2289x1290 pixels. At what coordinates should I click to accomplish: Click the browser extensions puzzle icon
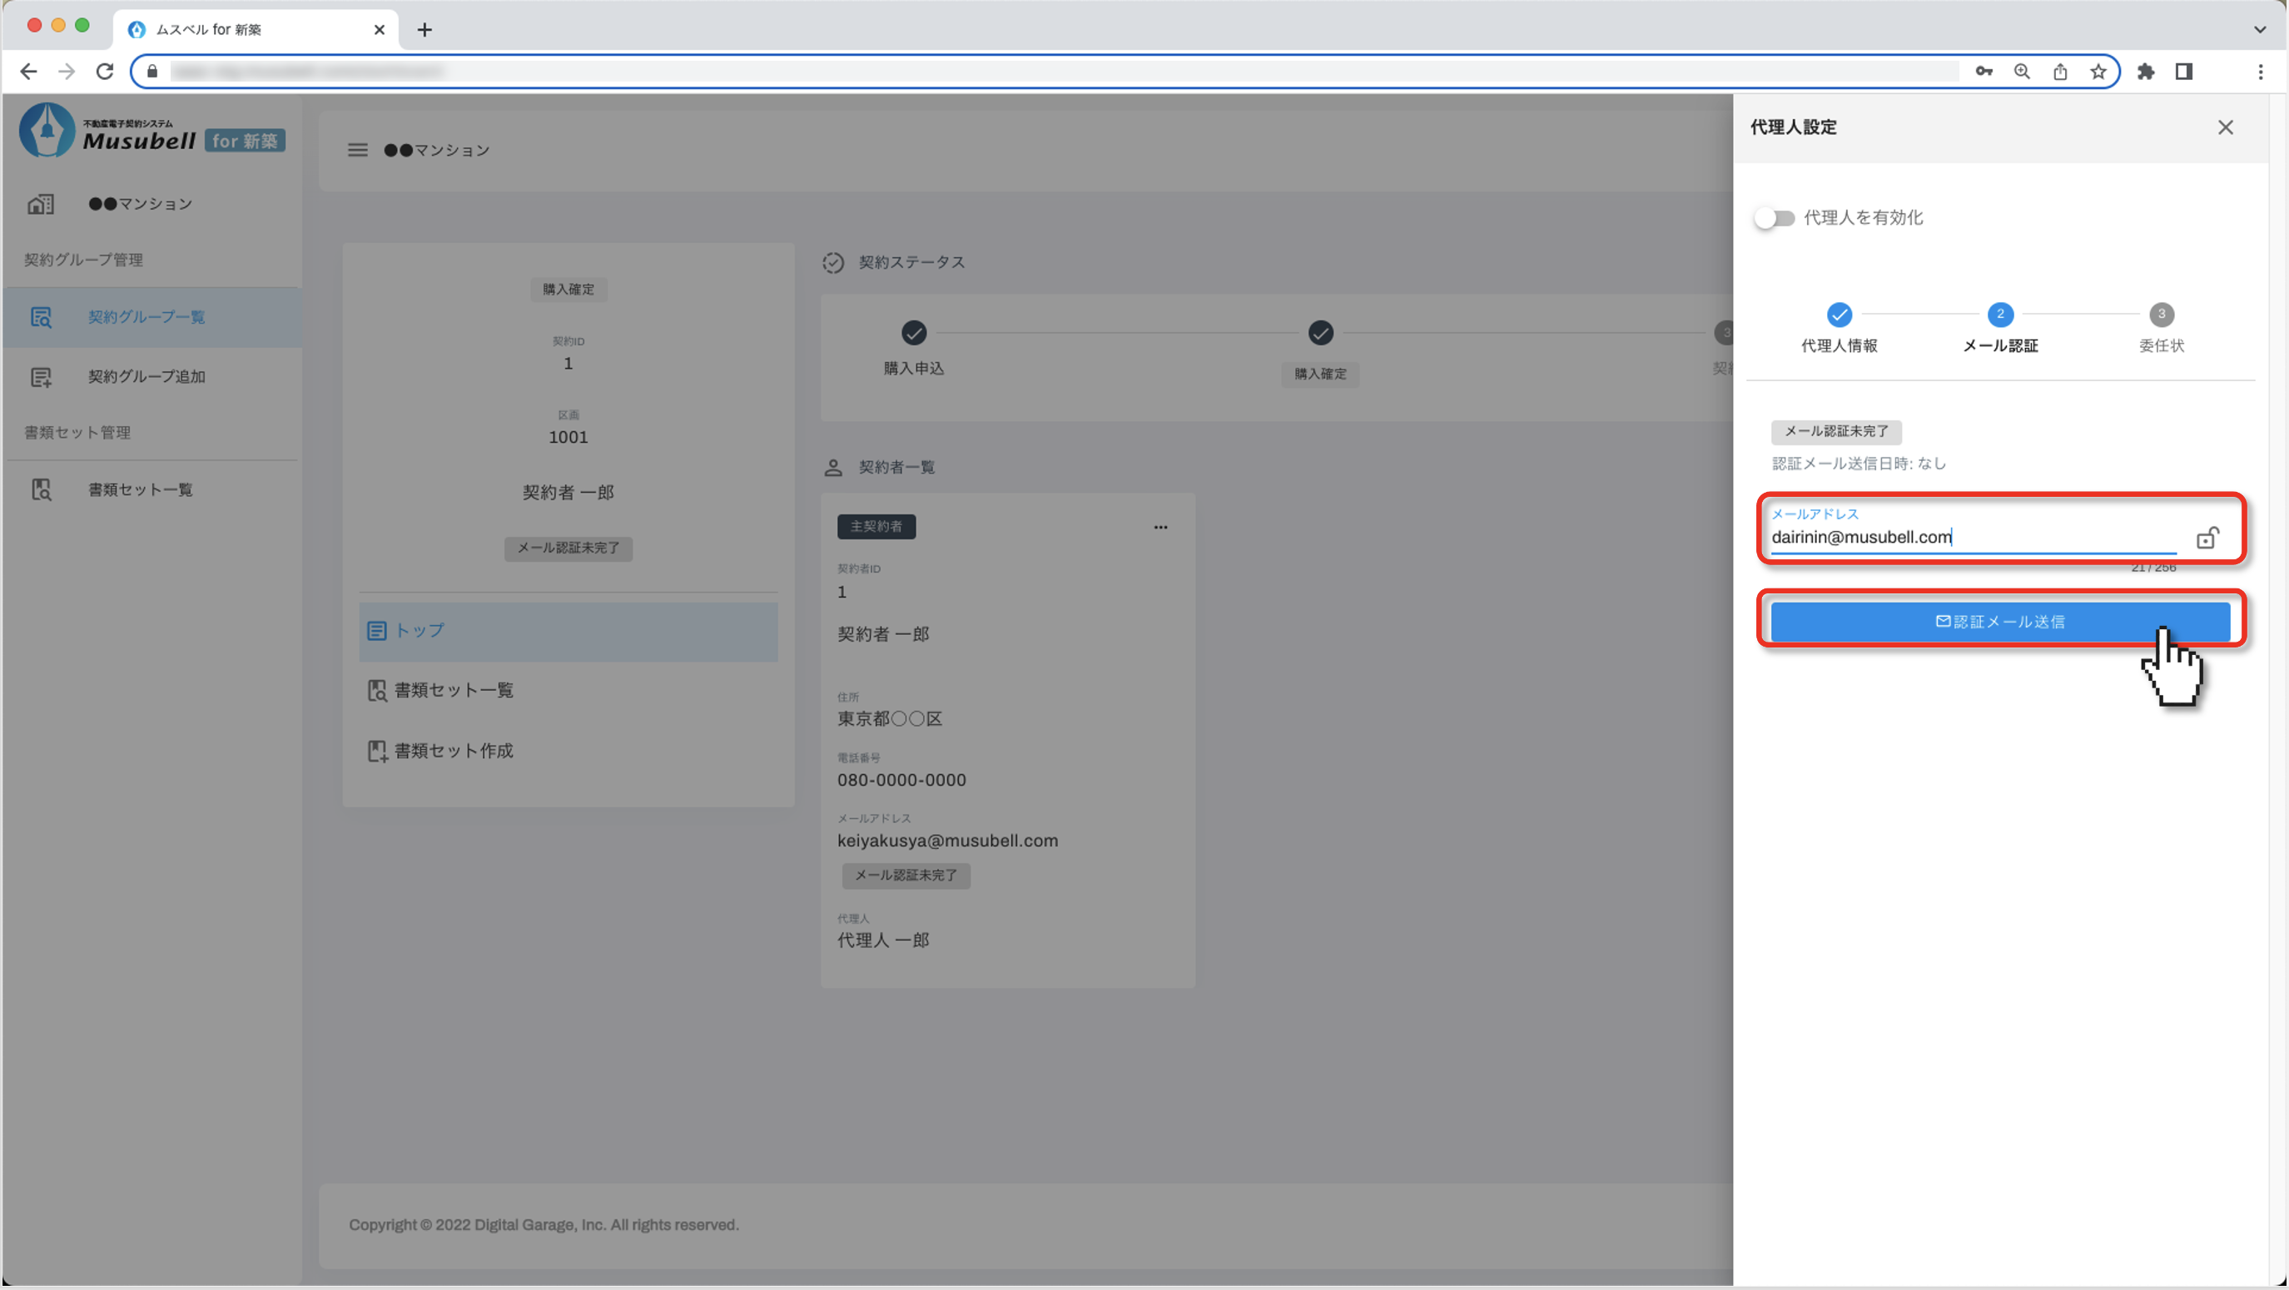click(2146, 72)
